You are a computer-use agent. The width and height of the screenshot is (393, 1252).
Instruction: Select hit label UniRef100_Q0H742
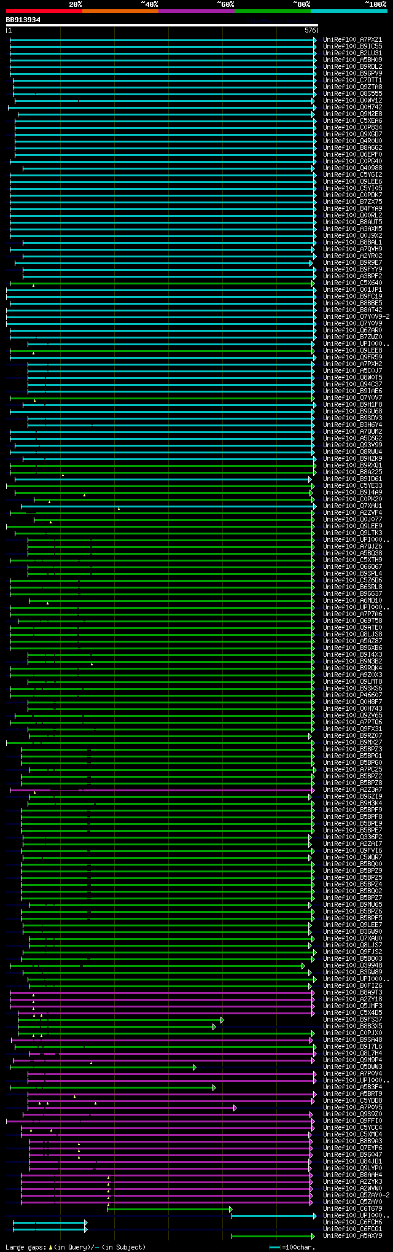tap(352, 108)
